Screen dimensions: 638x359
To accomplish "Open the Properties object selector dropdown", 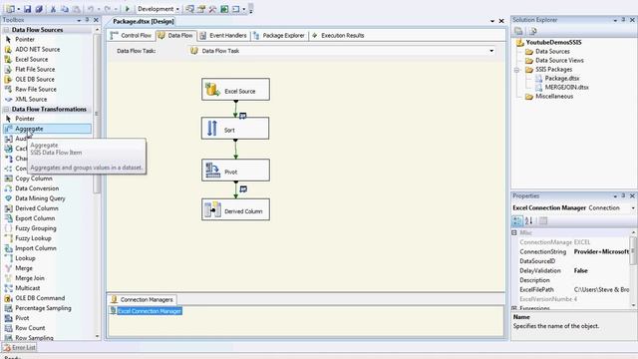I will 633,208.
